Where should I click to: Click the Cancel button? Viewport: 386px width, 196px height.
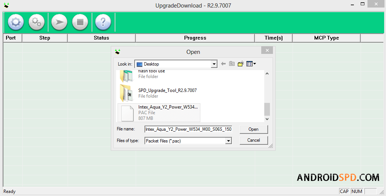click(254, 140)
